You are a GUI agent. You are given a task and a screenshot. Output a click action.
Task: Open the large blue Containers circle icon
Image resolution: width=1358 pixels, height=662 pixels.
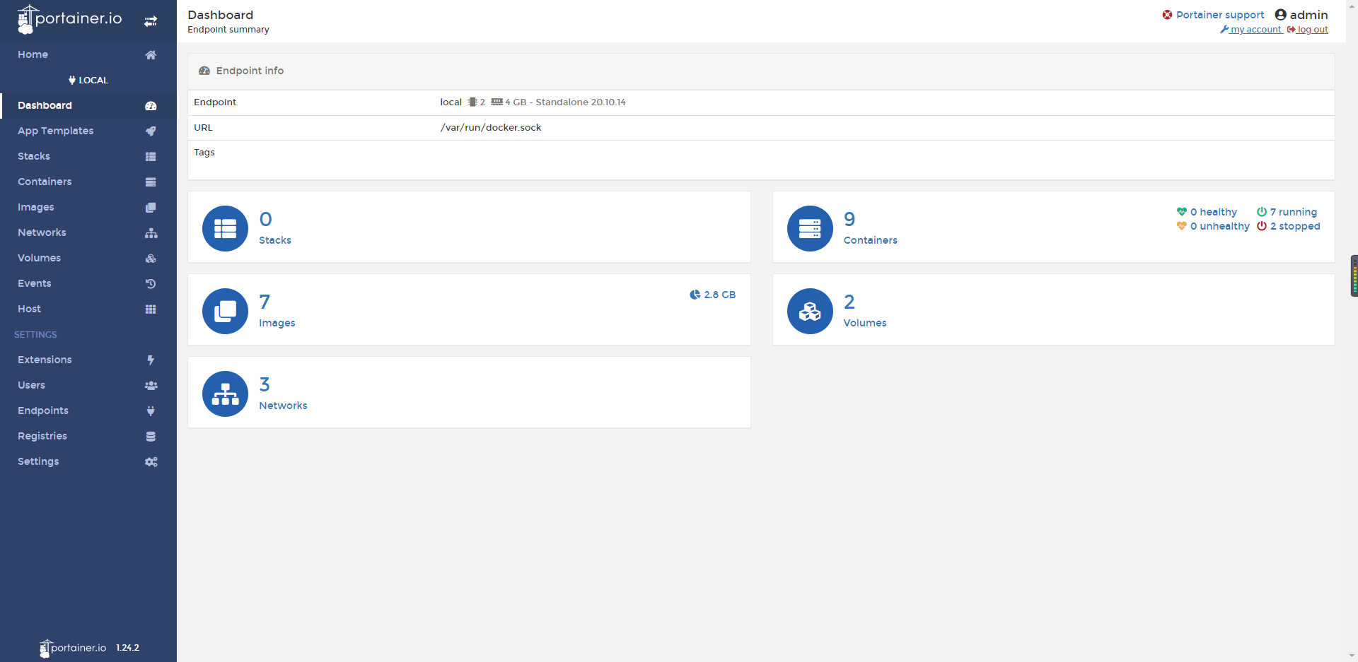point(810,228)
